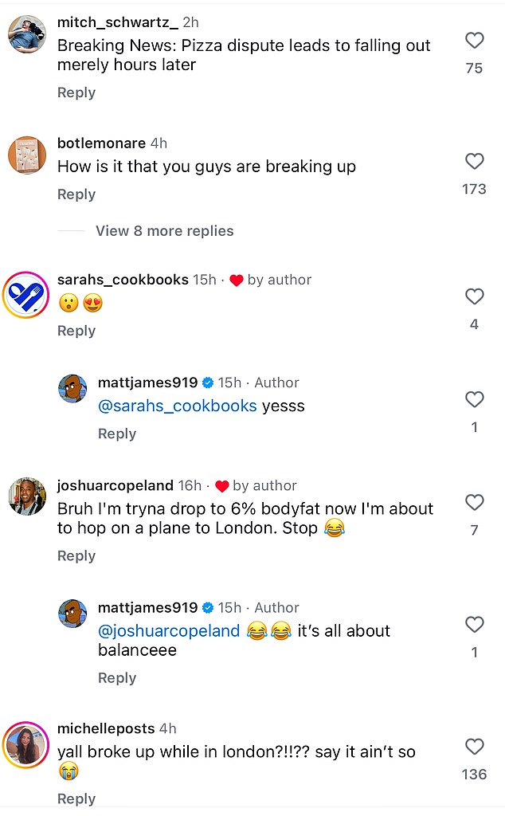This screenshot has height=816, width=505.
Task: Like mitch_schwartz_ pizza dispute comment
Action: tap(474, 40)
